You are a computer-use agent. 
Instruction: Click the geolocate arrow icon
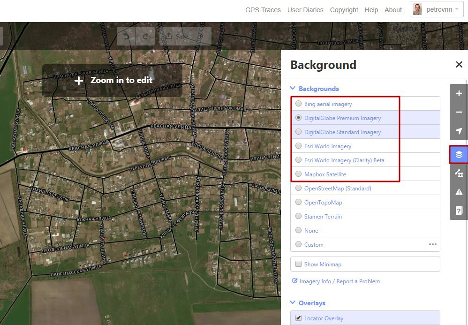(x=459, y=131)
